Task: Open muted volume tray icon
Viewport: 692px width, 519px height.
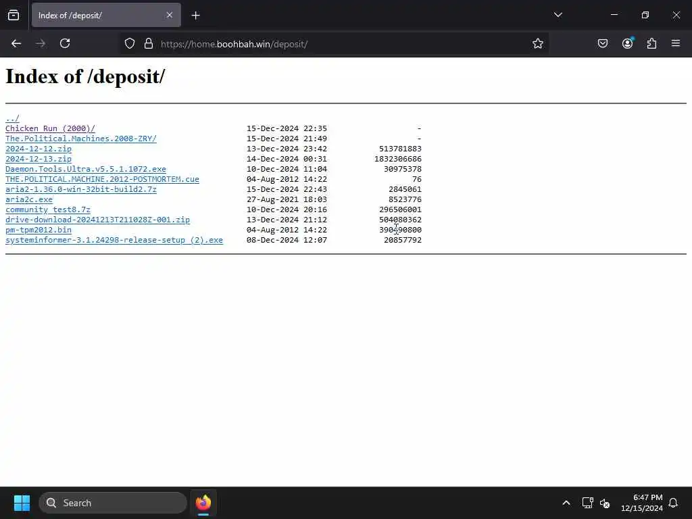Action: 605,503
